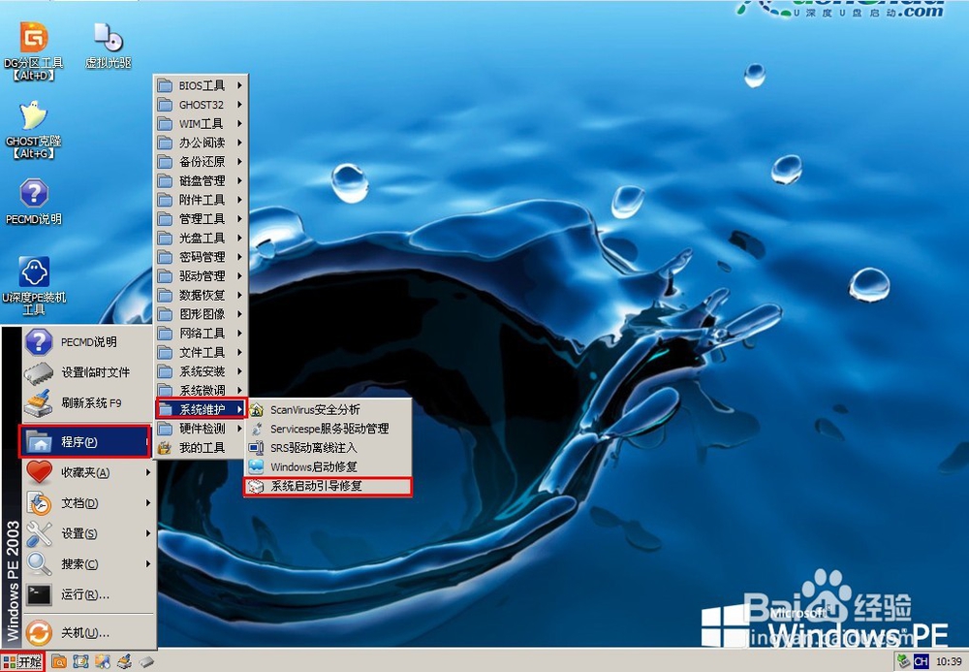This screenshot has height=672, width=969.
Task: Launch U深度PE装机工具 desktop icon
Action: click(33, 286)
